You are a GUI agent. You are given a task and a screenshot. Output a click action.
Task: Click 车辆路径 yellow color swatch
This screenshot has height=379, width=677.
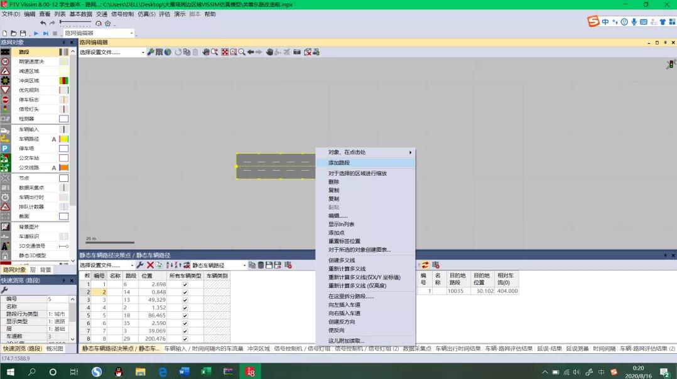(63, 139)
